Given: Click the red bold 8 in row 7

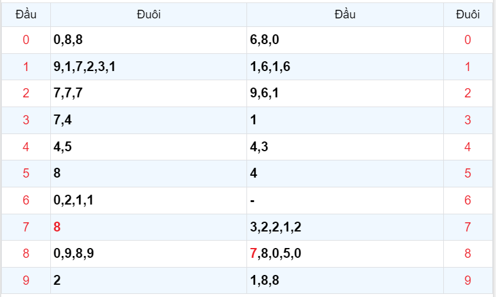Looking at the screenshot, I should coord(57,227).
